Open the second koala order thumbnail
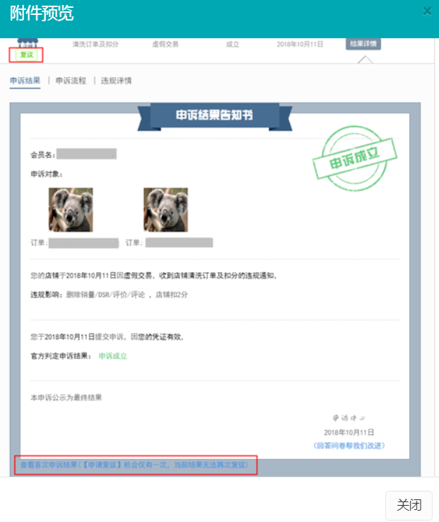 coord(165,210)
